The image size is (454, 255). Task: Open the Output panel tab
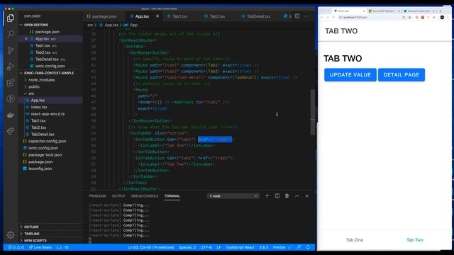pos(118,195)
